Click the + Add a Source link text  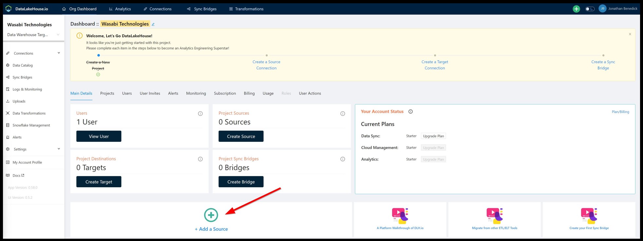pos(211,229)
